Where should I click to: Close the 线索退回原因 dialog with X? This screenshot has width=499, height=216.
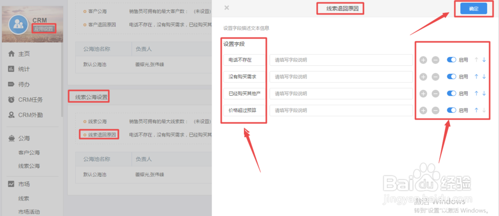point(227,7)
